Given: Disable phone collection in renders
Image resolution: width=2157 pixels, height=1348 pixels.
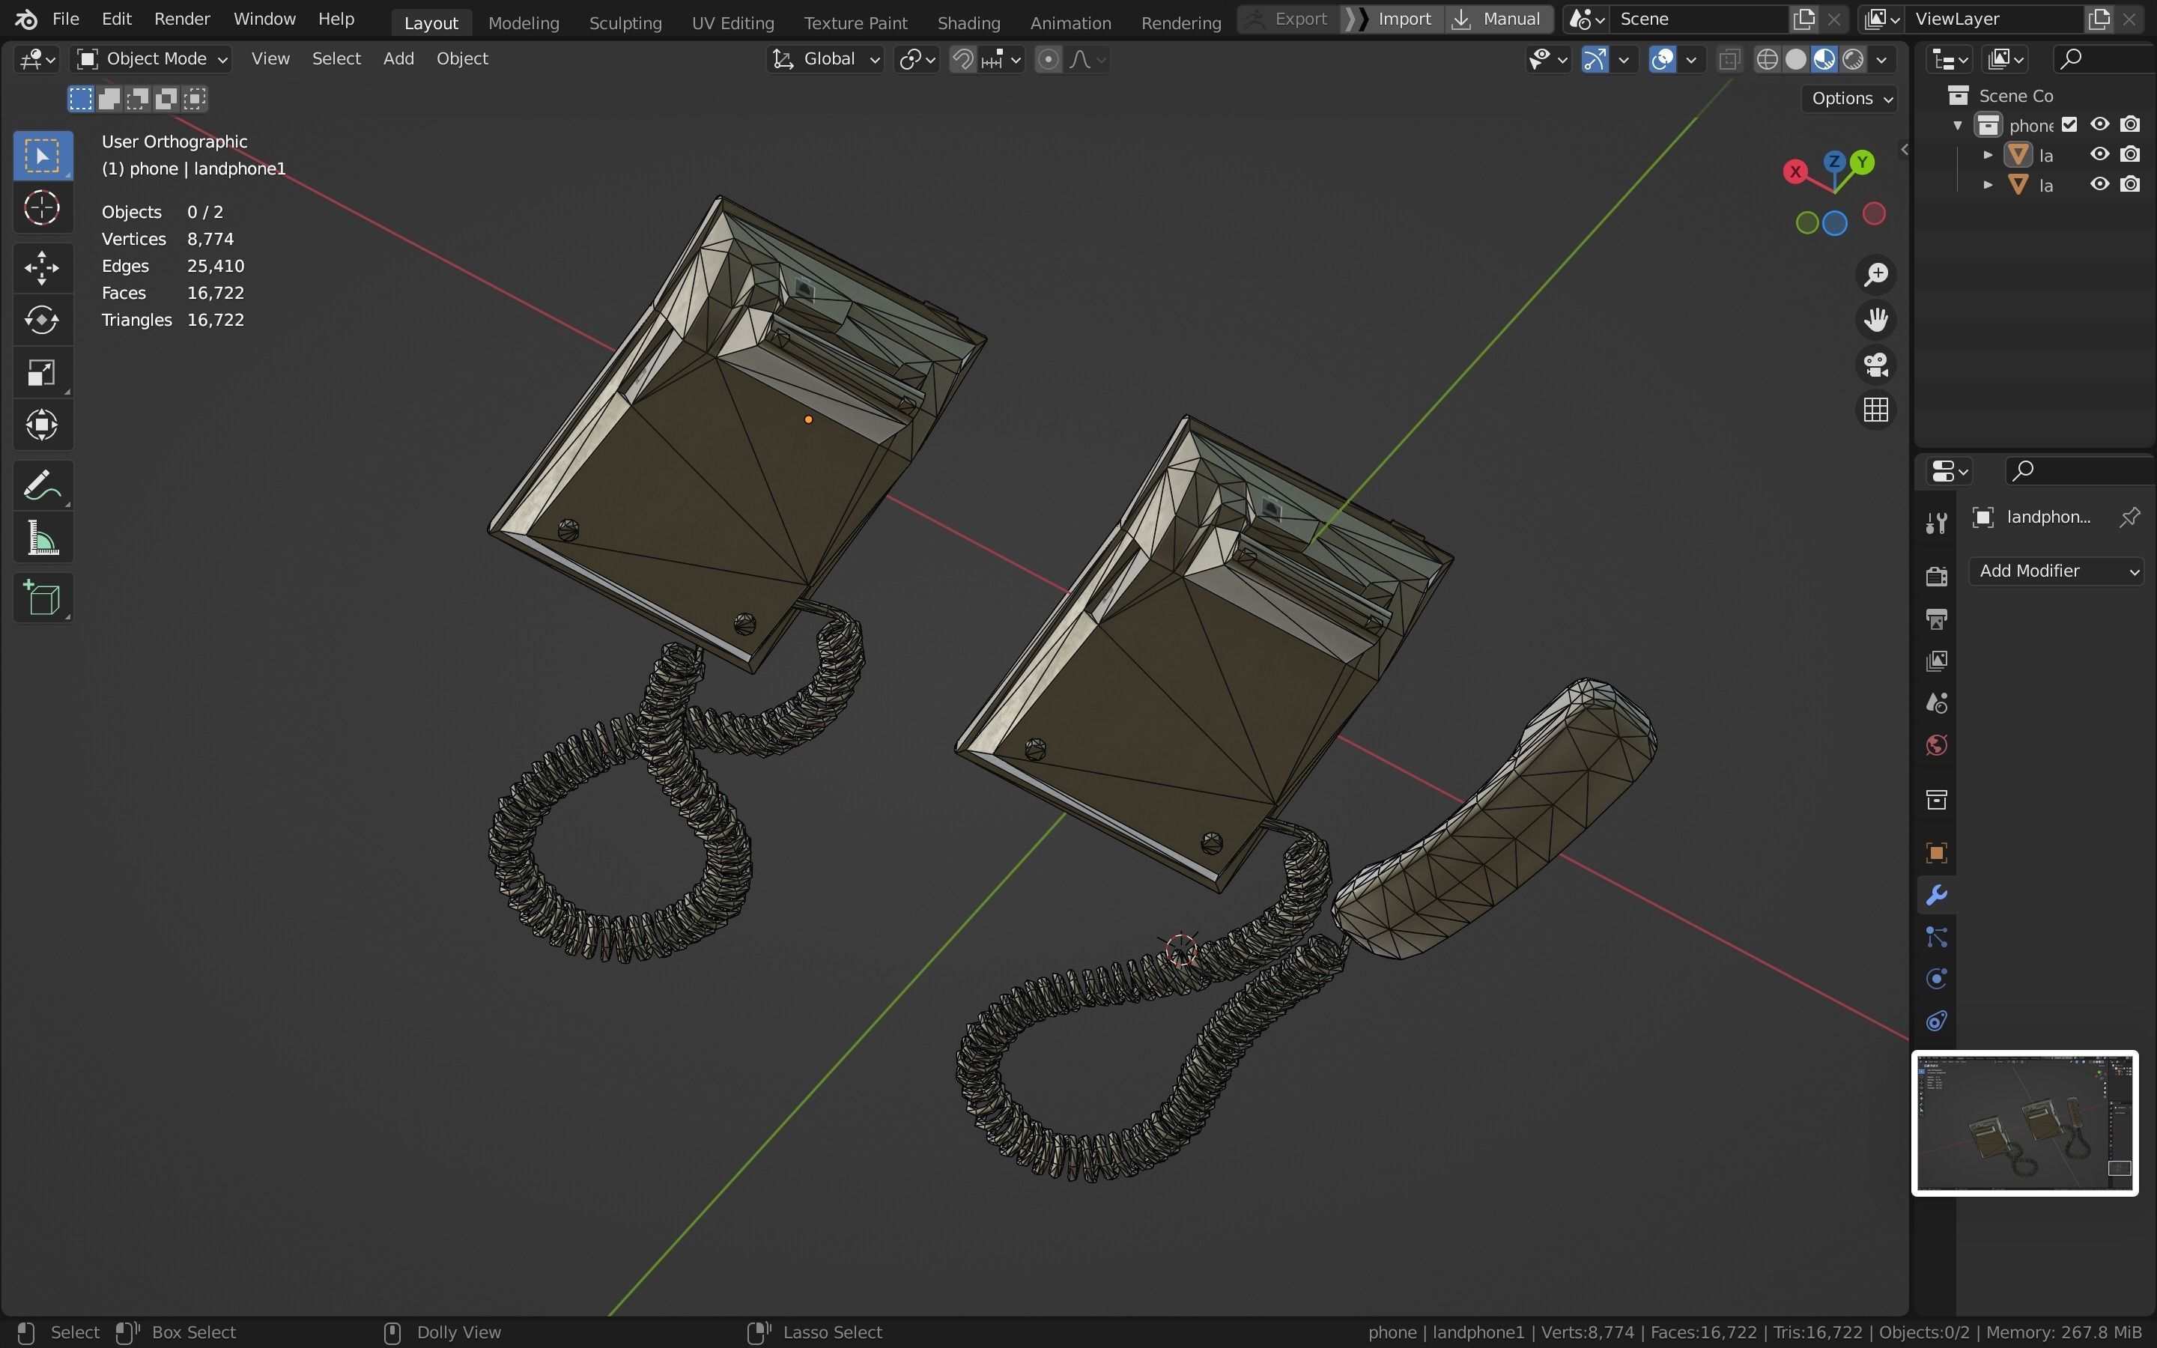Looking at the screenshot, I should tap(2130, 125).
